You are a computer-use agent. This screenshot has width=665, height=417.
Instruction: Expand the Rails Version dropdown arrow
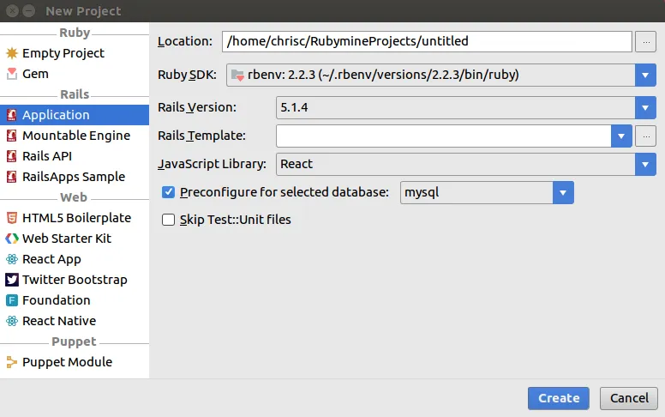tap(645, 108)
